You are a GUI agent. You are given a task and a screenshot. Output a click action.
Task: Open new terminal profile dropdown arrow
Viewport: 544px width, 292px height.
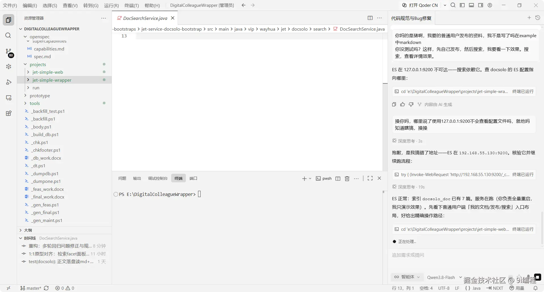click(310, 178)
